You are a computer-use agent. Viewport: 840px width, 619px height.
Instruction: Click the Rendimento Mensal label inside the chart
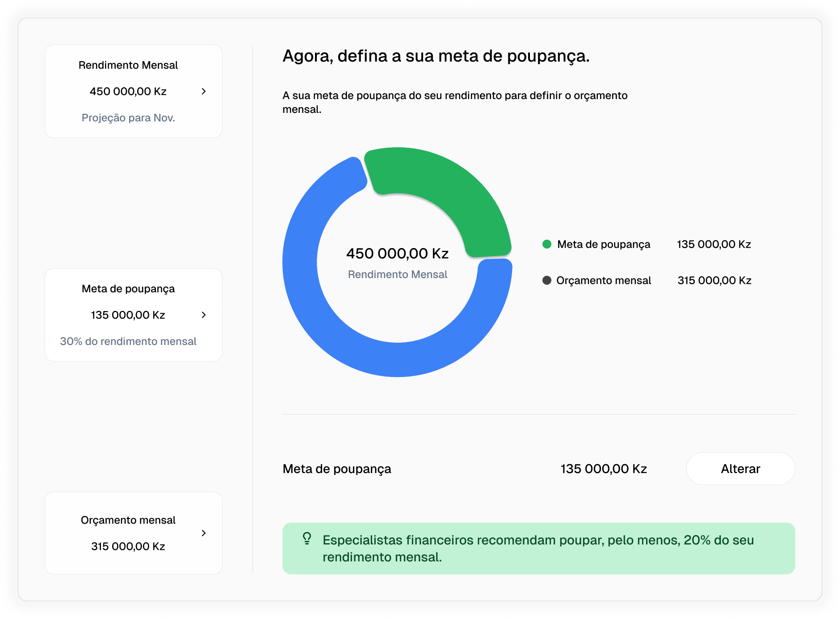(x=398, y=274)
